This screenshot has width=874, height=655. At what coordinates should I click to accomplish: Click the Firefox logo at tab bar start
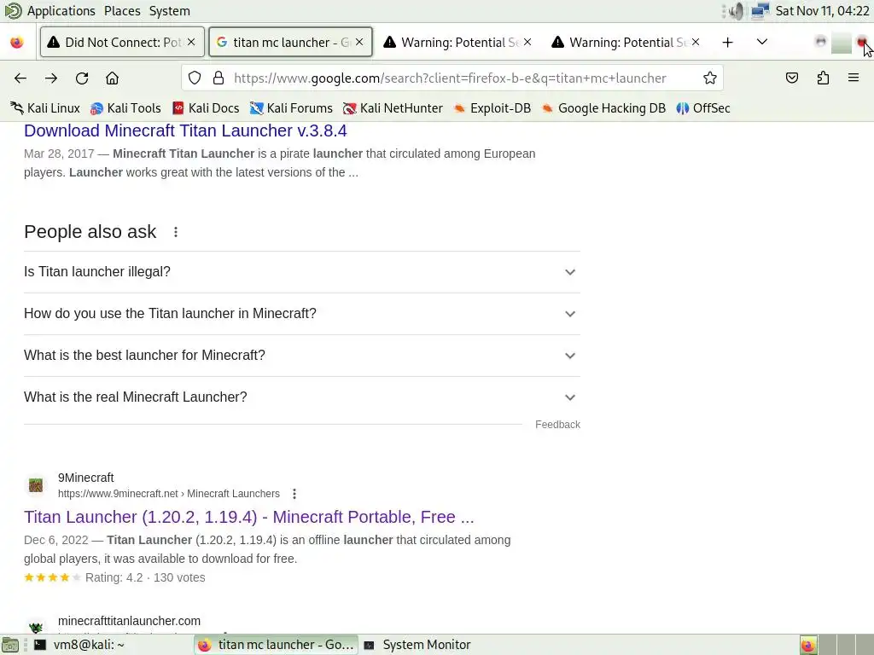[x=17, y=43]
